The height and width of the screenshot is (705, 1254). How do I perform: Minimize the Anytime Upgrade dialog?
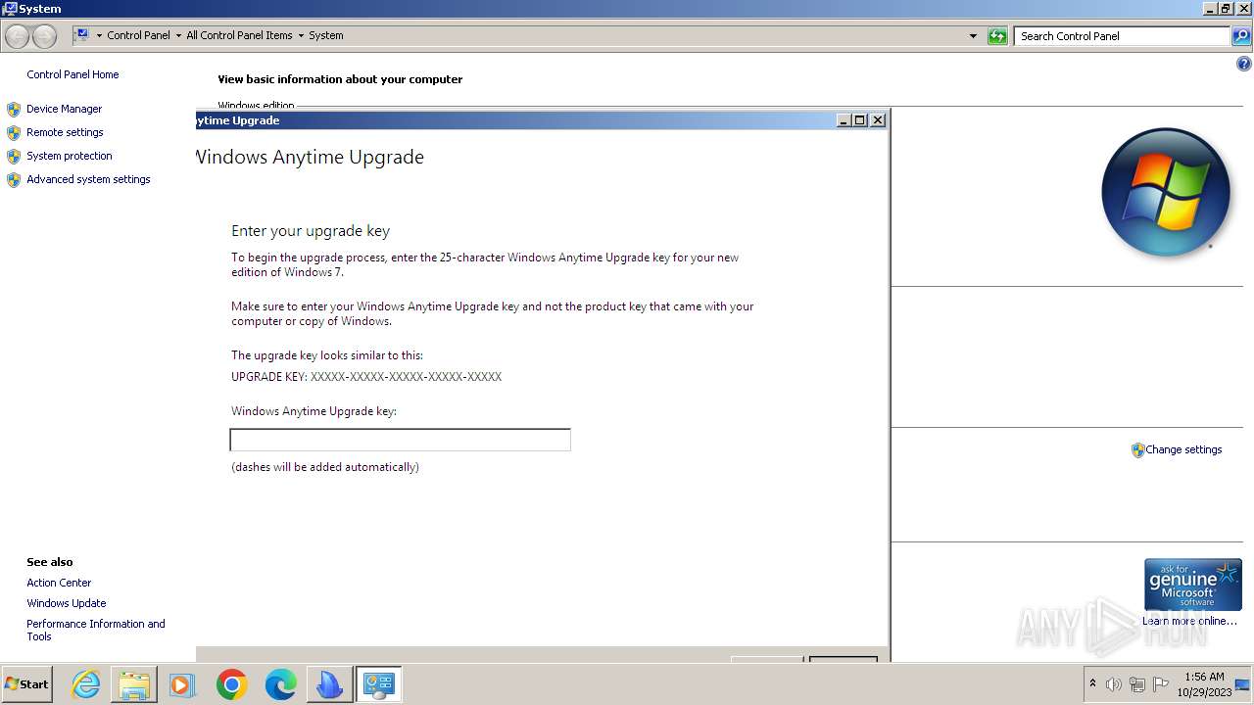point(844,120)
